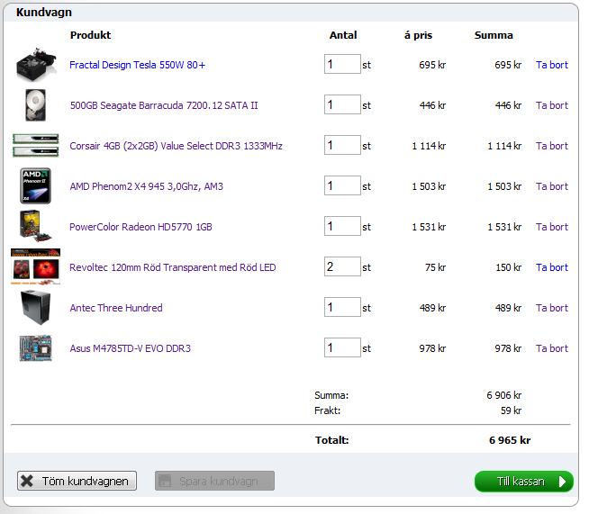The width and height of the screenshot is (589, 514).
Task: Click the Seagate Barracuda hard drive image
Action: tap(36, 105)
